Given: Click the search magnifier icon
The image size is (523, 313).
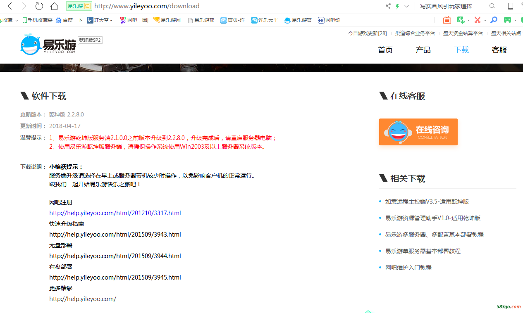Looking at the screenshot, I should pyautogui.click(x=492, y=6).
